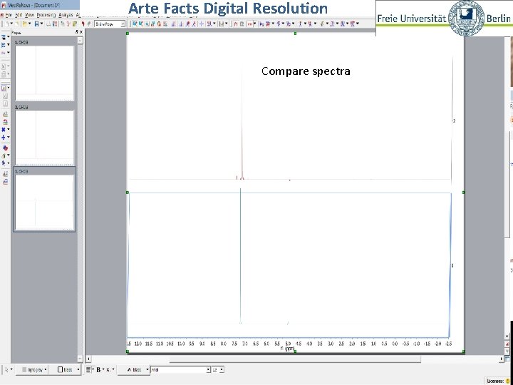Image resolution: width=513 pixels, height=385 pixels.
Task: Click the blue X icon in left sidebar
Action: pos(4,130)
